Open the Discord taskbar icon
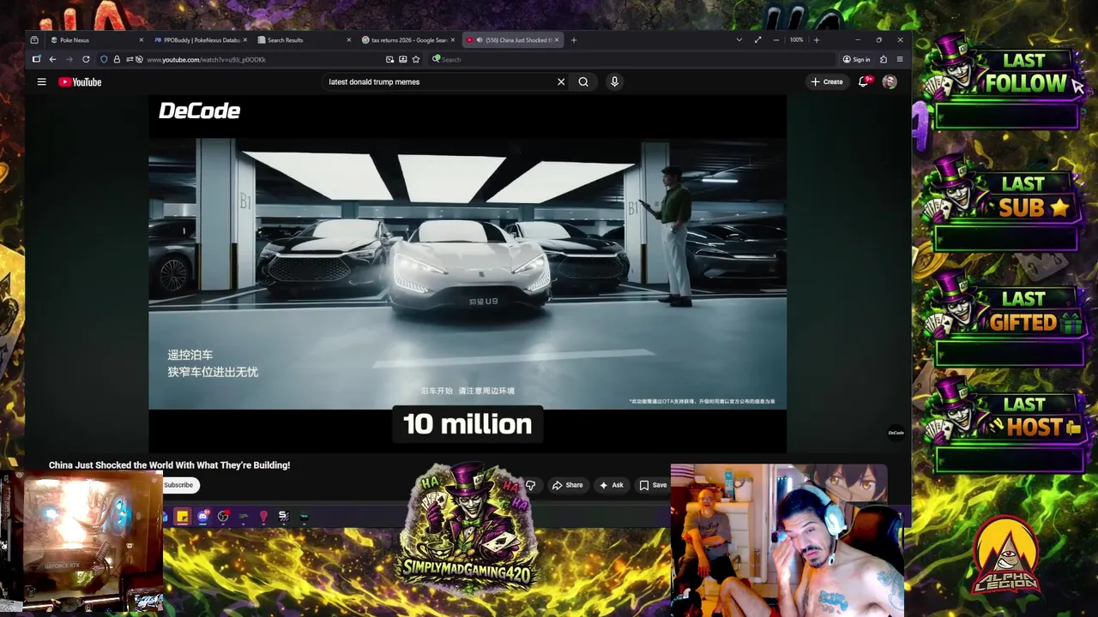 tap(203, 516)
